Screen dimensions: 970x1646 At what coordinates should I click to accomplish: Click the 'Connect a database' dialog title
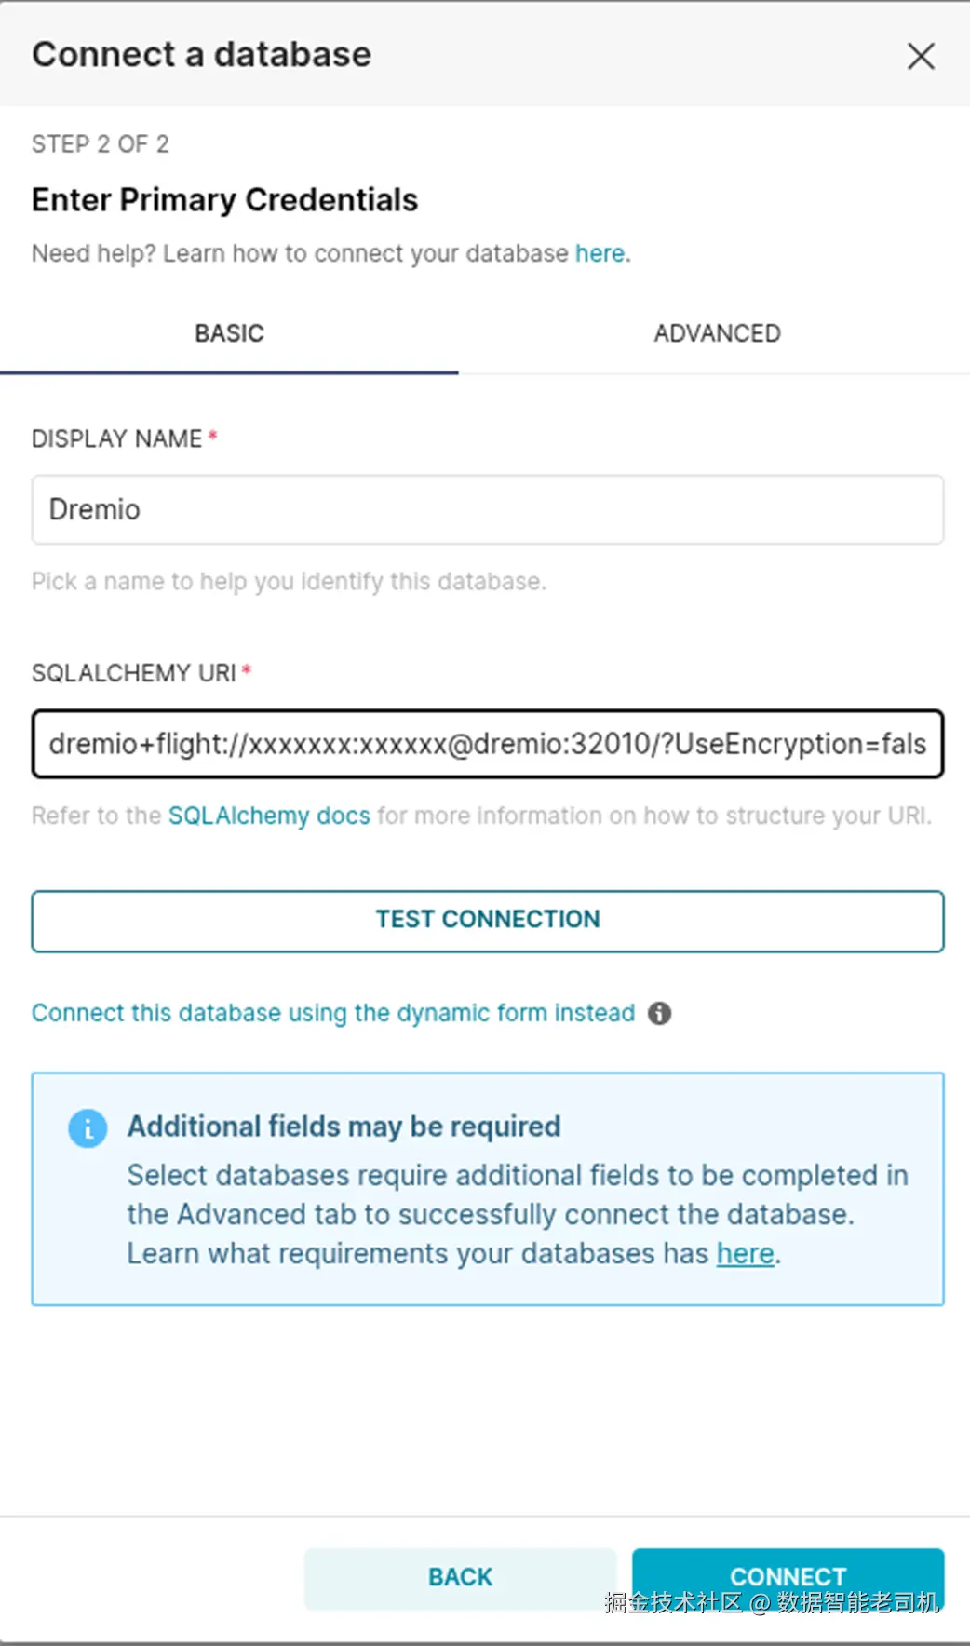[x=201, y=55]
